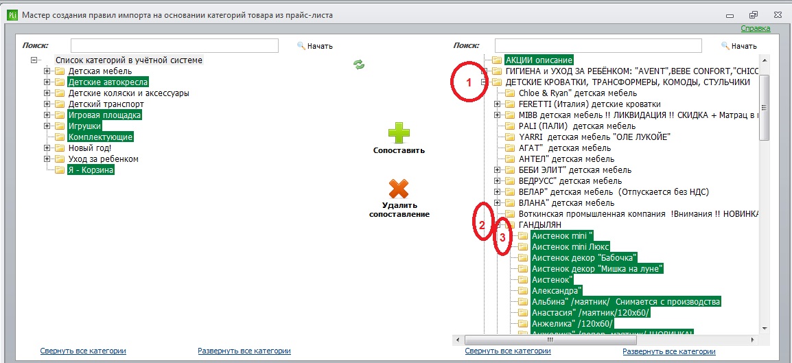Click magnifier icon next to left Начать
Viewport: 792px width, 363px height.
301,46
